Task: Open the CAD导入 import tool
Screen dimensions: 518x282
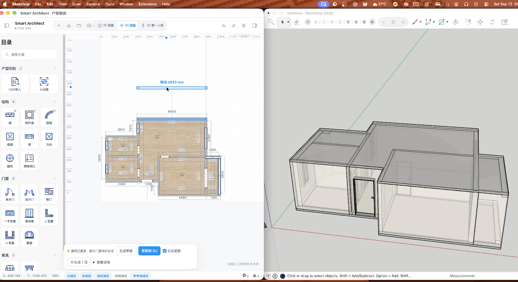Action: coord(15,84)
